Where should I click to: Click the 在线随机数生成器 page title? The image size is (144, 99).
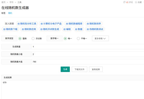15,8
